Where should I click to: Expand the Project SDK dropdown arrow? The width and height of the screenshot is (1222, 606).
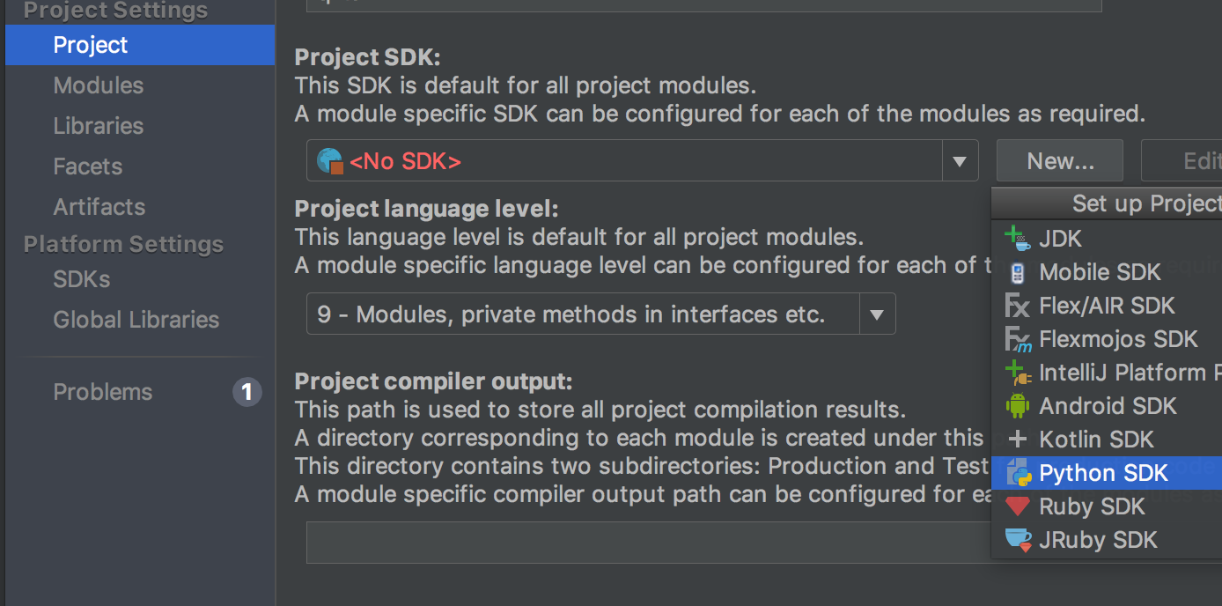coord(960,161)
